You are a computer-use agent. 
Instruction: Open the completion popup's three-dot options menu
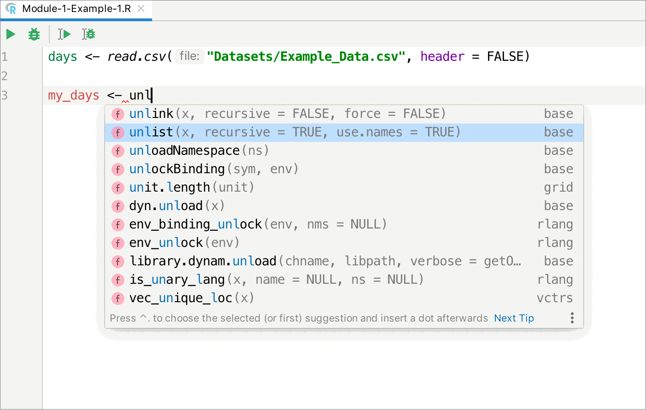[572, 318]
